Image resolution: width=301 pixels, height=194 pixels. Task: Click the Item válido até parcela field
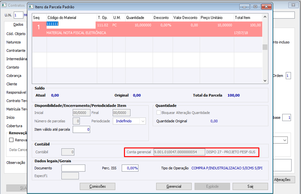point(81,129)
